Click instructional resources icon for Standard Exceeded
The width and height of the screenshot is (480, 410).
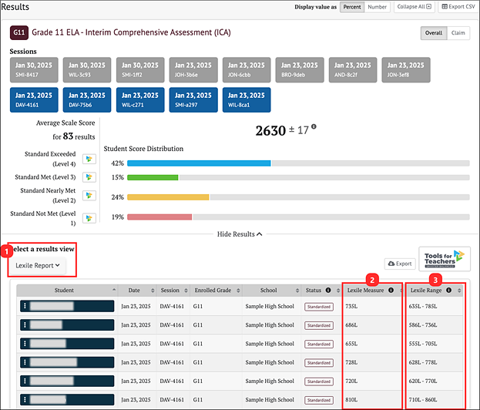[89, 159]
